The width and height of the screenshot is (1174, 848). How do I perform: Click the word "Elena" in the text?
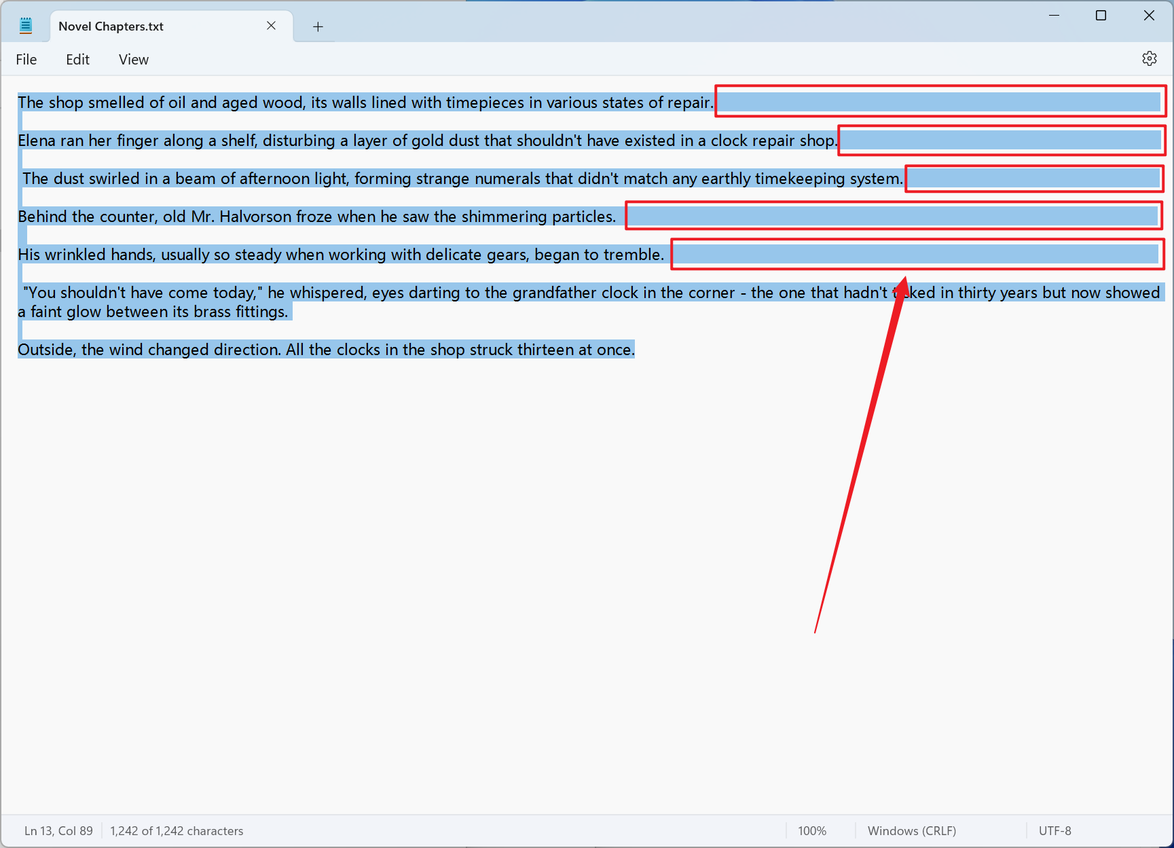click(x=37, y=141)
